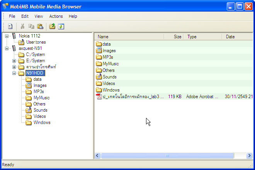Select the lab3 PDF file name
Image resolution: width=255 pixels, height=170 pixels.
[133, 97]
